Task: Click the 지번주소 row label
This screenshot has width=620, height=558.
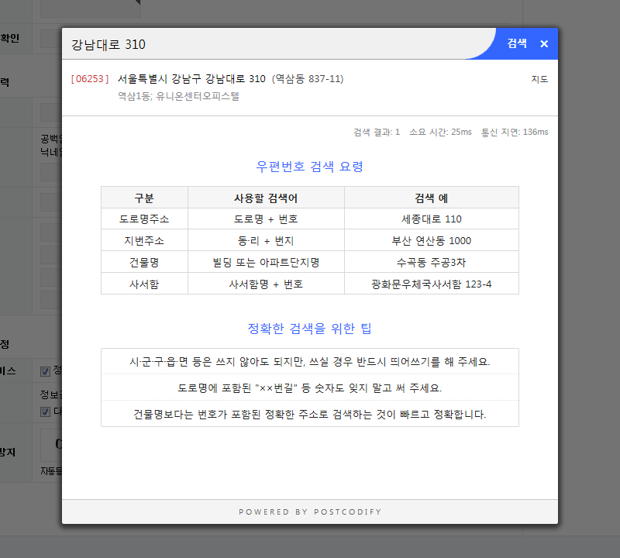Action: click(144, 241)
